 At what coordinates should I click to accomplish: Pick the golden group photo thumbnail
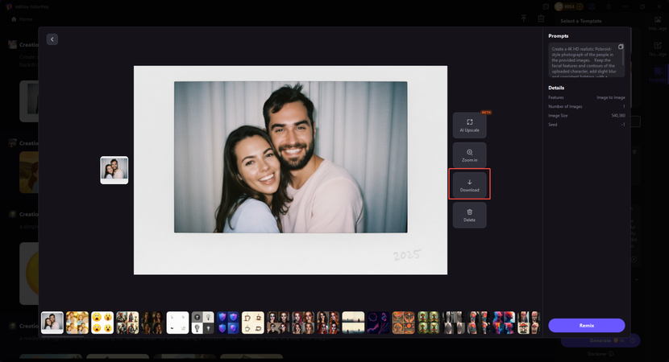(77, 323)
